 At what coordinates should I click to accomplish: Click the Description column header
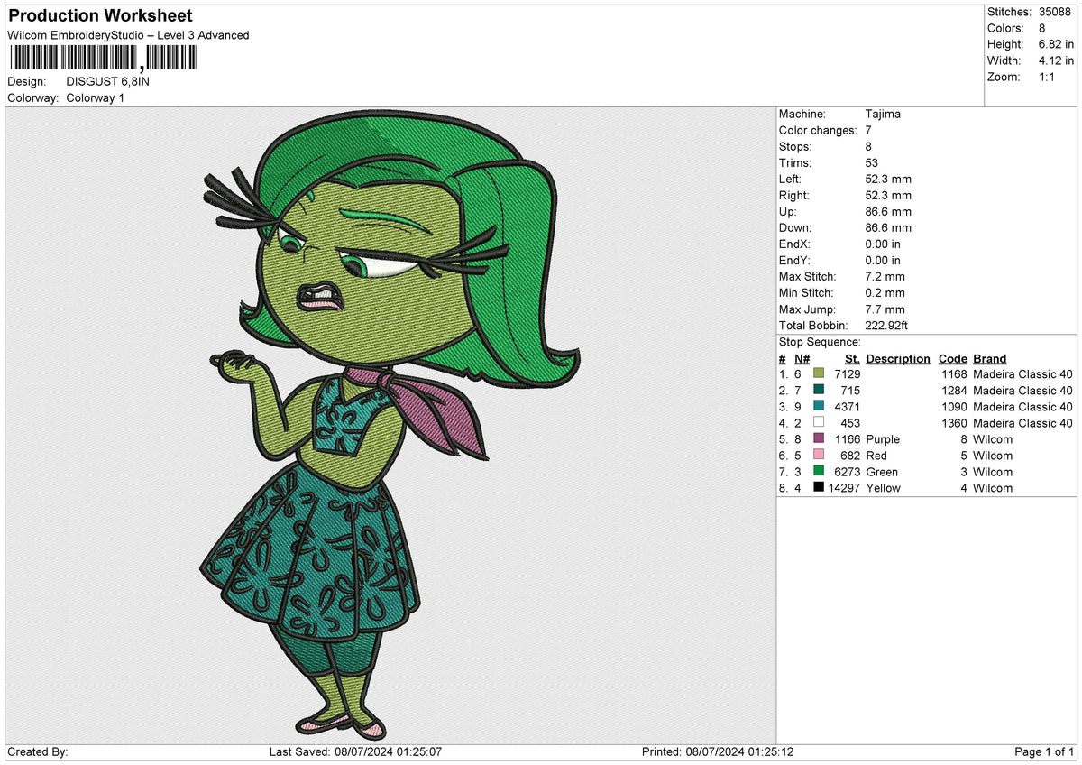[x=898, y=358]
